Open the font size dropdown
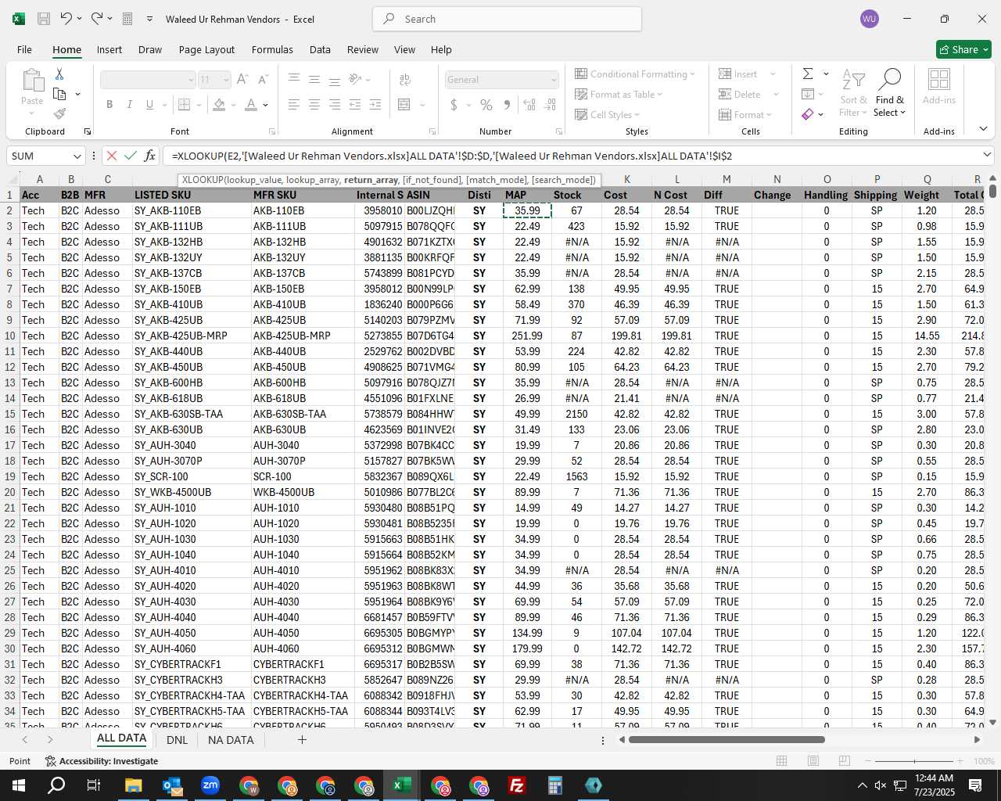Viewport: 1001px width, 801px height. tap(226, 80)
